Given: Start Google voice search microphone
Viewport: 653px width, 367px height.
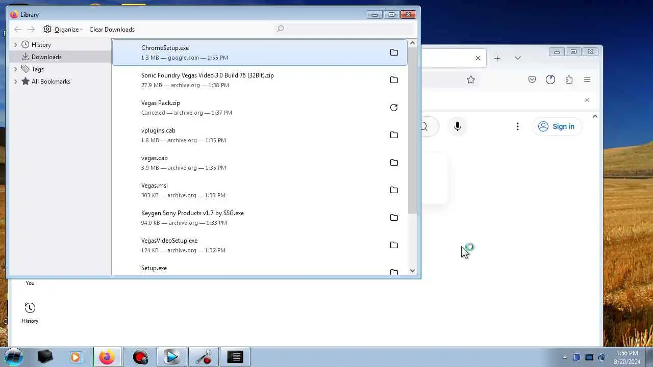Looking at the screenshot, I should point(458,126).
